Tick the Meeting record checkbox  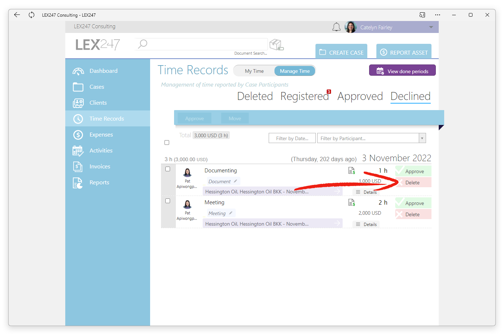tap(168, 201)
